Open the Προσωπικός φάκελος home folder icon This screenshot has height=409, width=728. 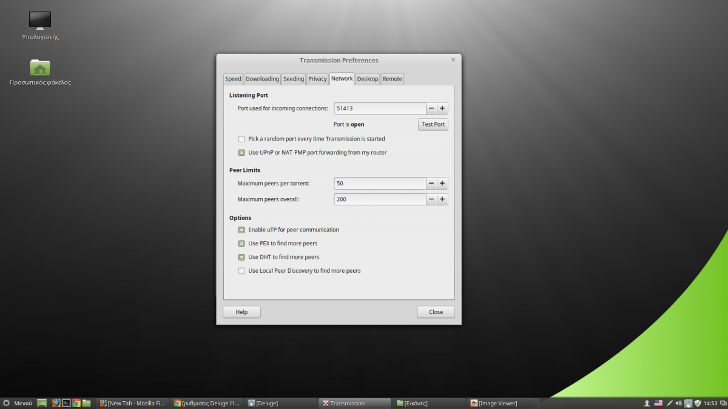pos(40,71)
